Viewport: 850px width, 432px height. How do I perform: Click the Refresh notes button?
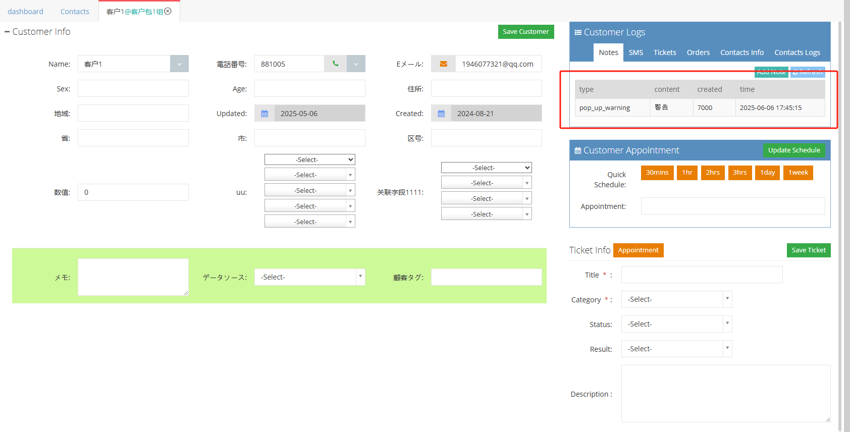click(x=808, y=72)
